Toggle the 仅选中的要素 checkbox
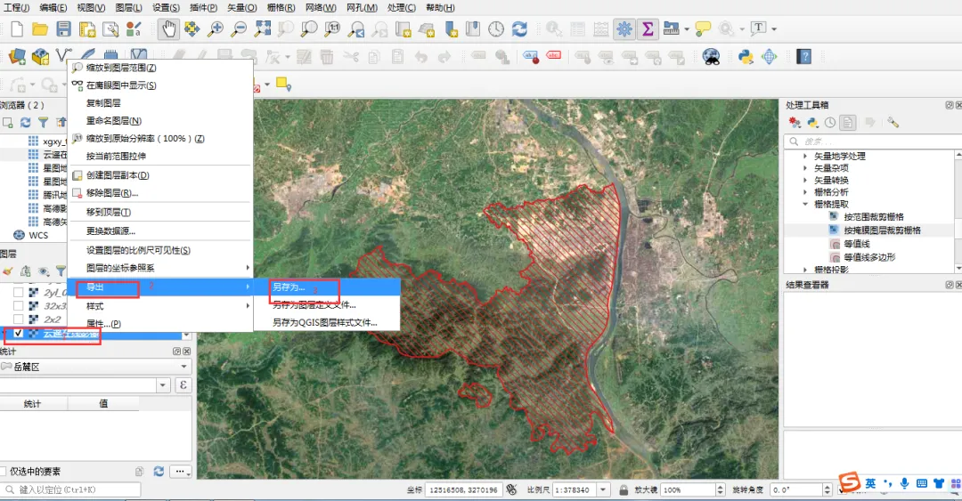 (x=3, y=471)
